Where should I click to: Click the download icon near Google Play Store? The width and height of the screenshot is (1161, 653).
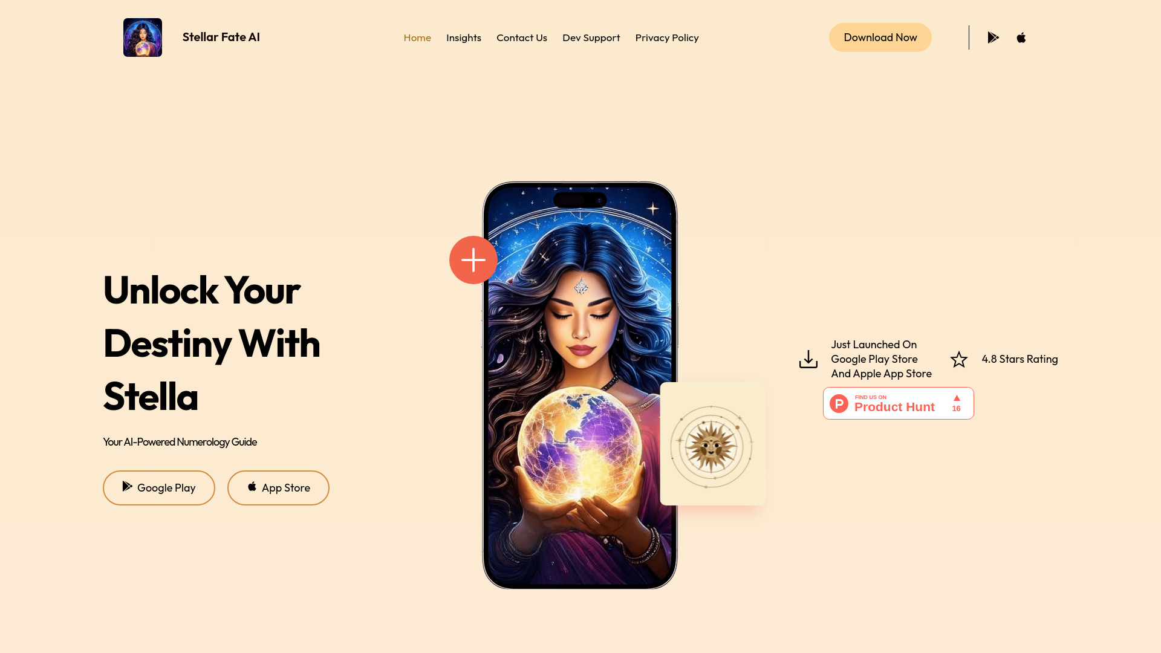(808, 359)
